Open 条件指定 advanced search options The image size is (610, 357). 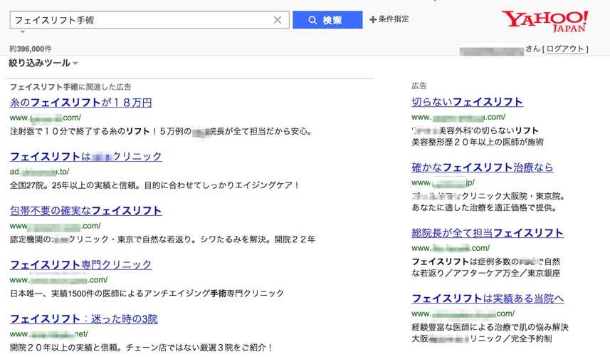(389, 19)
